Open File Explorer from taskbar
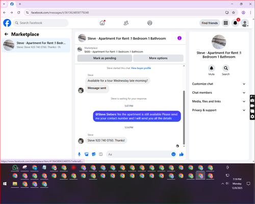 point(15,184)
